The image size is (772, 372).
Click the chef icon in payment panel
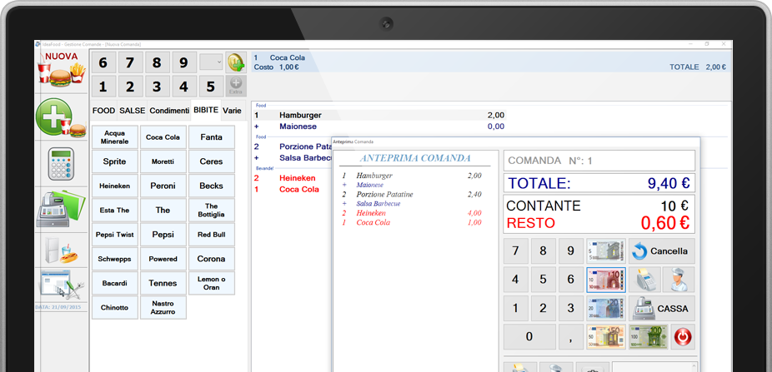(x=679, y=280)
